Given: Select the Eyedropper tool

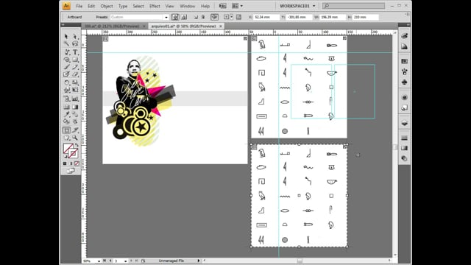Looking at the screenshot, I should [66, 114].
